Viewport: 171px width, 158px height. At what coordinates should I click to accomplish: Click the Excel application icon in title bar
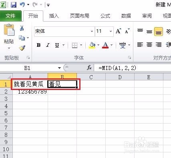point(3,5)
